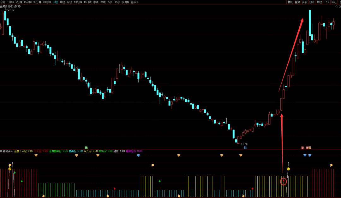Click the 撤离区 value label

76,151
